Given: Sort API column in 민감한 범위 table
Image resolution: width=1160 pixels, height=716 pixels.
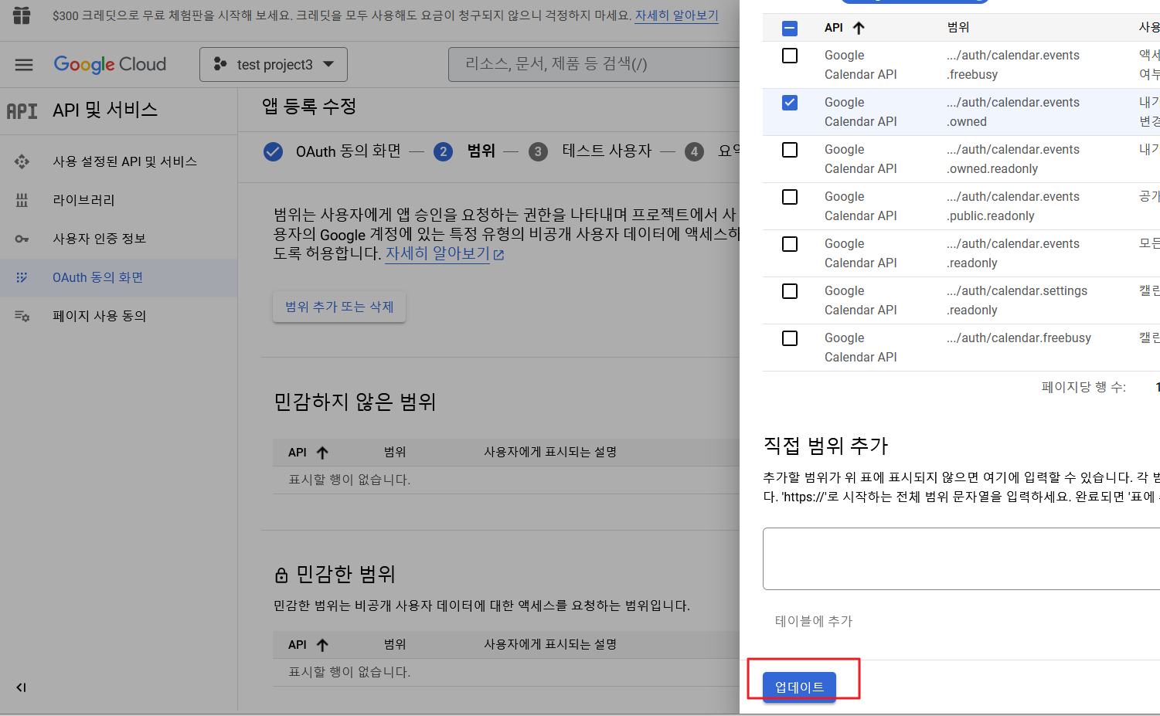Looking at the screenshot, I should pyautogui.click(x=323, y=645).
